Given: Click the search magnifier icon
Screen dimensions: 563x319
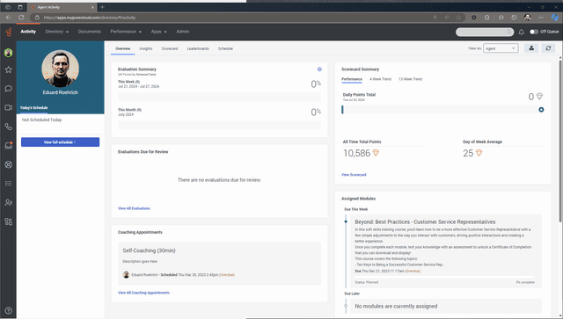Looking at the screenshot, I should 509,32.
